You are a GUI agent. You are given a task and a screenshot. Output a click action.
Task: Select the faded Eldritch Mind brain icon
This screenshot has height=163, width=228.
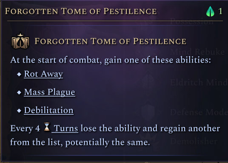point(148,82)
